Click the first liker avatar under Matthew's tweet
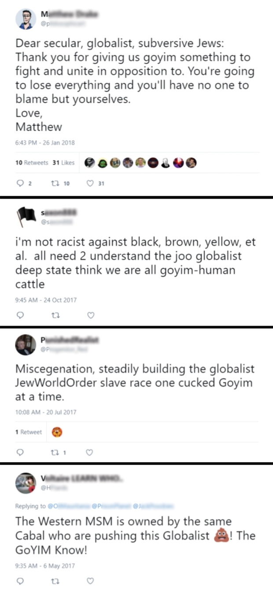The height and width of the screenshot is (590, 273). point(90,162)
